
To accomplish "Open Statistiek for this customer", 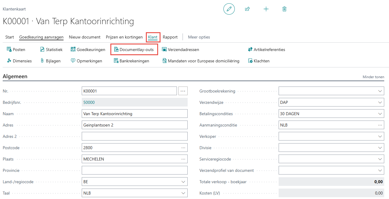I will click(x=51, y=50).
